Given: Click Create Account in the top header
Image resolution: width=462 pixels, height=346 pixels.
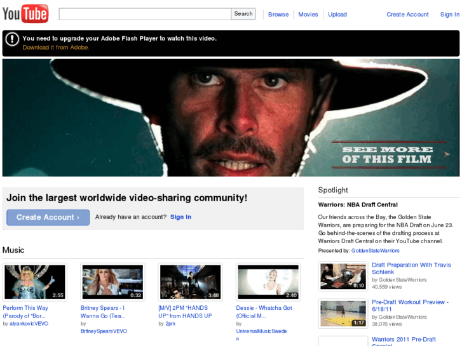Looking at the screenshot, I should [407, 15].
